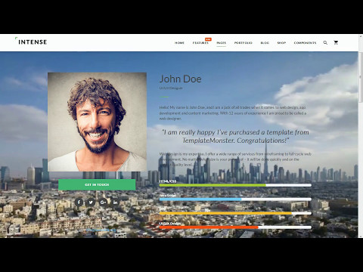The height and width of the screenshot is (272, 363).
Task: Click the HTML/CSS skill progress bar
Action: tap(235, 185)
